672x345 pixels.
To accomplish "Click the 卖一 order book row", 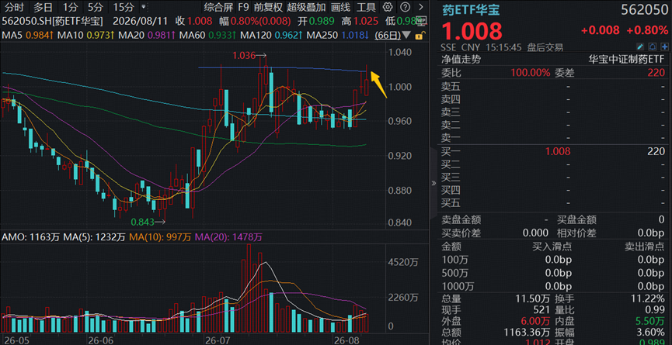I will [x=553, y=138].
